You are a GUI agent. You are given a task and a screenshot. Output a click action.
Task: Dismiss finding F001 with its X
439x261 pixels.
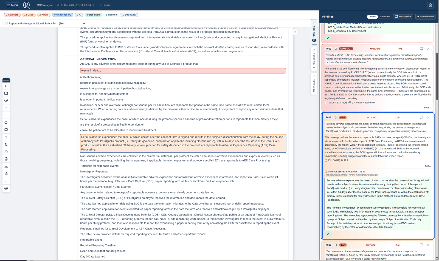click(428, 49)
